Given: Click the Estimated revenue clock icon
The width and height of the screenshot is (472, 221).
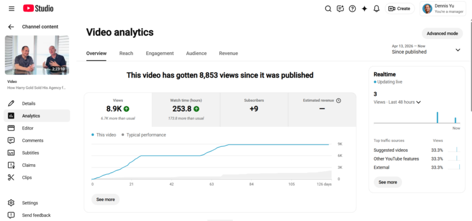Looking at the screenshot, I should coord(339,101).
